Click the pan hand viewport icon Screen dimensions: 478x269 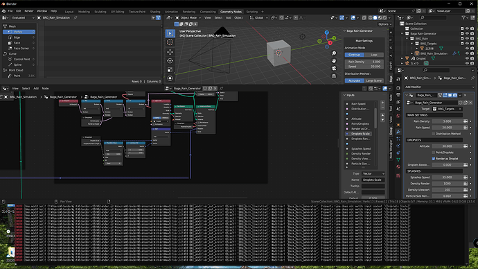(334, 61)
